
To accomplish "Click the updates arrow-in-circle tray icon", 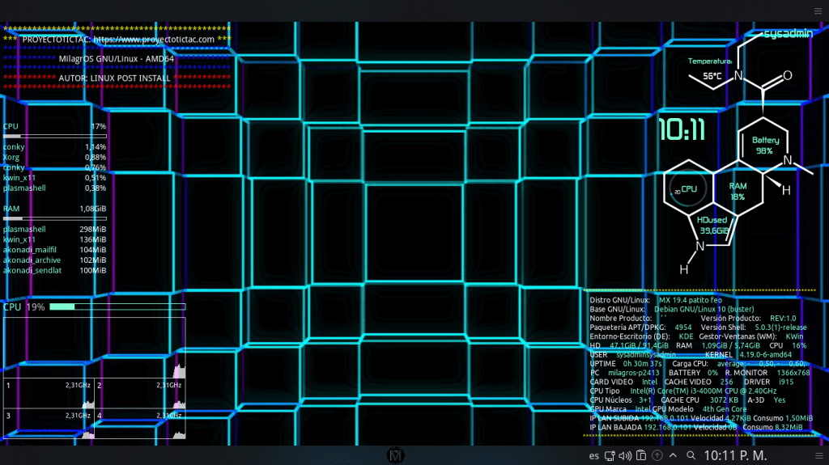I will point(657,455).
